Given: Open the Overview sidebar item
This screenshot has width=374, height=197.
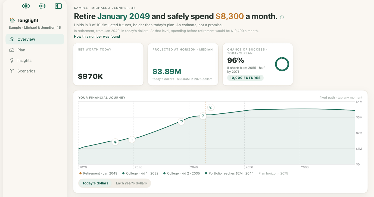Looking at the screenshot, I should coord(35,39).
